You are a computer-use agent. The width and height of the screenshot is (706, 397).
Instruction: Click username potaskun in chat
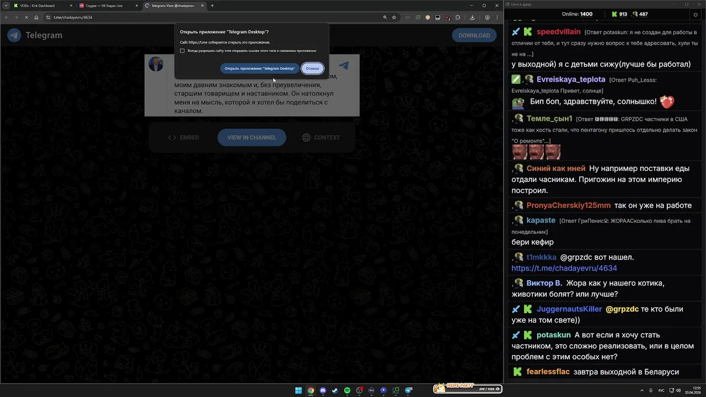pyautogui.click(x=554, y=335)
